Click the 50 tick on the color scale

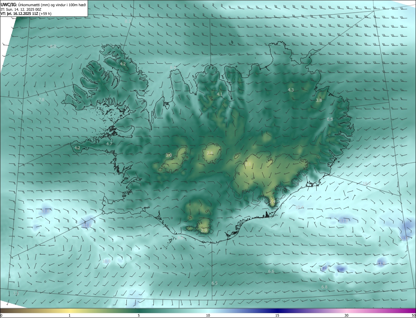413,315
